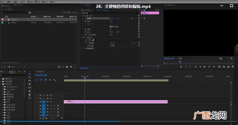
Task: Collapse the Opacity effect group
Action: tap(81, 37)
